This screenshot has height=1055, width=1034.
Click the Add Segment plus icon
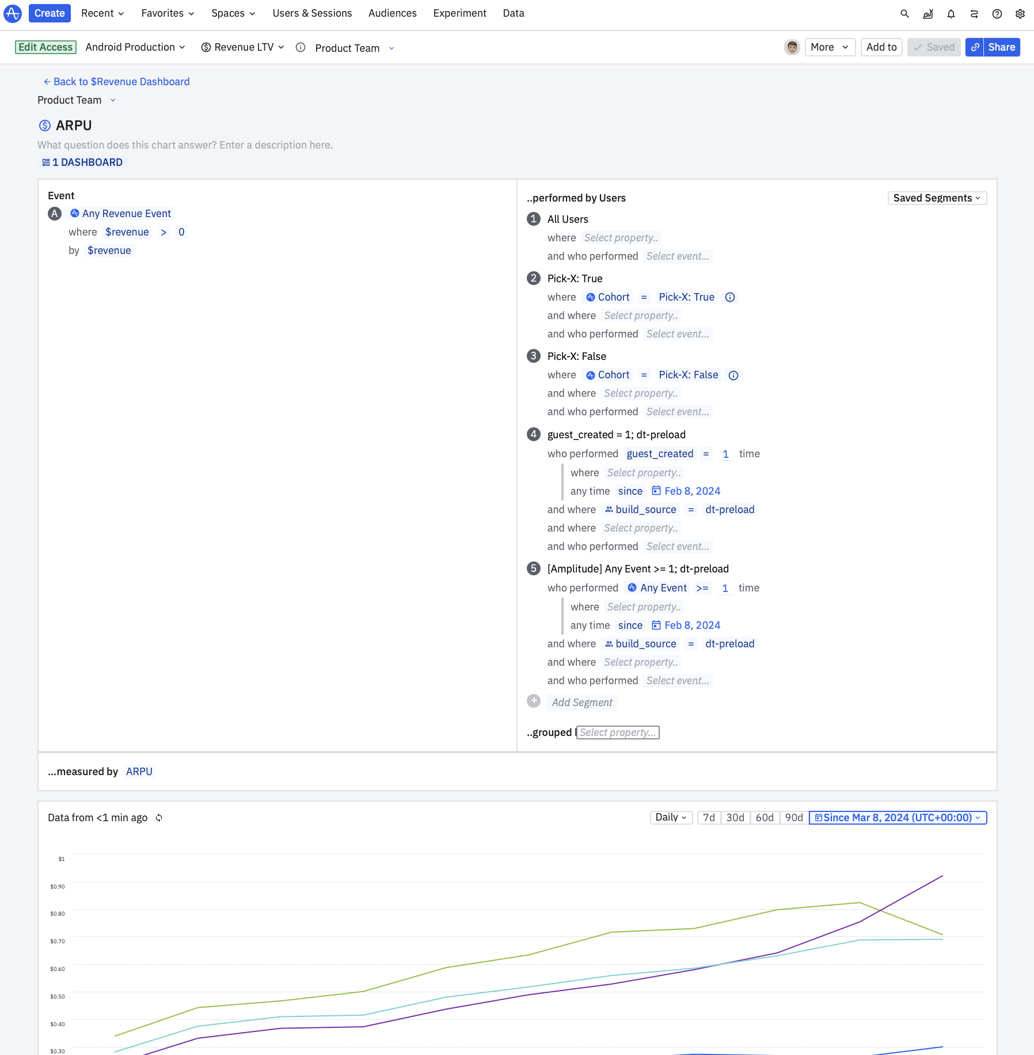pos(534,701)
